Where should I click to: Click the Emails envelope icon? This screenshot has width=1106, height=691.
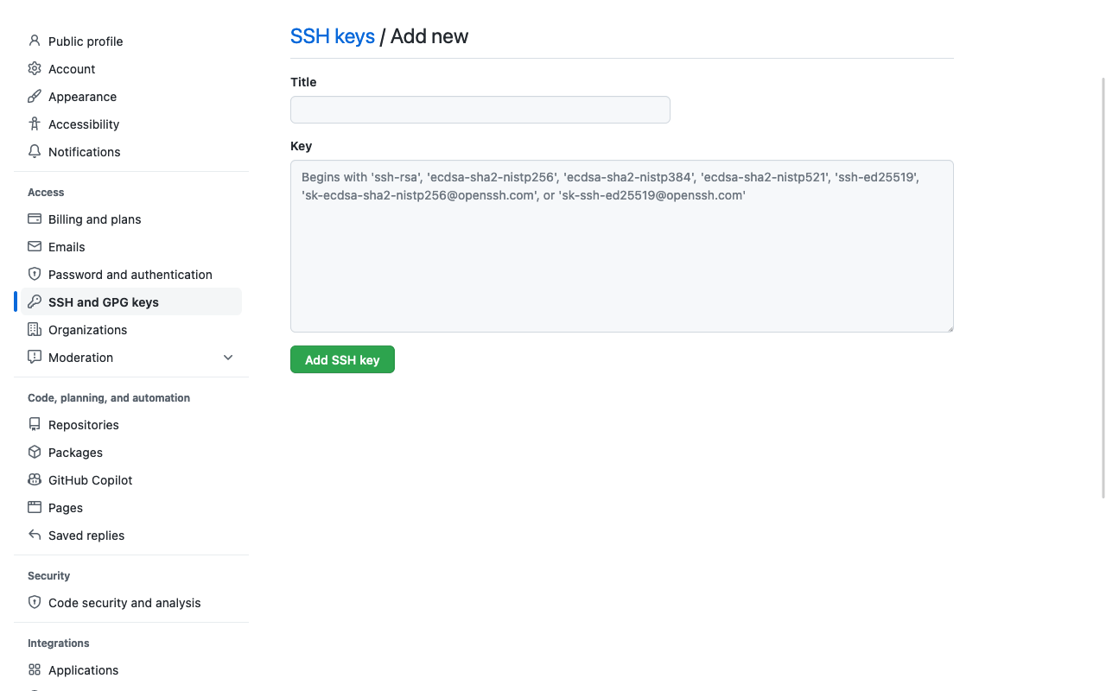coord(35,246)
